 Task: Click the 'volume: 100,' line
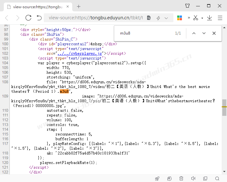pyautogui.click(x=59, y=120)
